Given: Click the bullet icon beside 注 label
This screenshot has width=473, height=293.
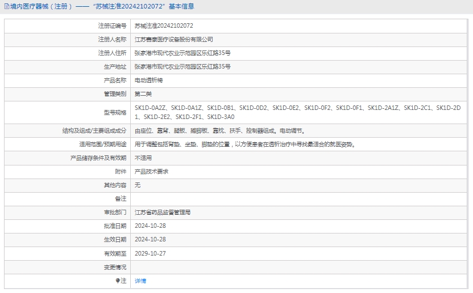Looking at the screenshot, I should point(118,281).
